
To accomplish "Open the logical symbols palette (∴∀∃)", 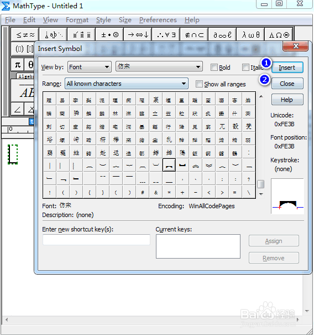I will pos(166,35).
